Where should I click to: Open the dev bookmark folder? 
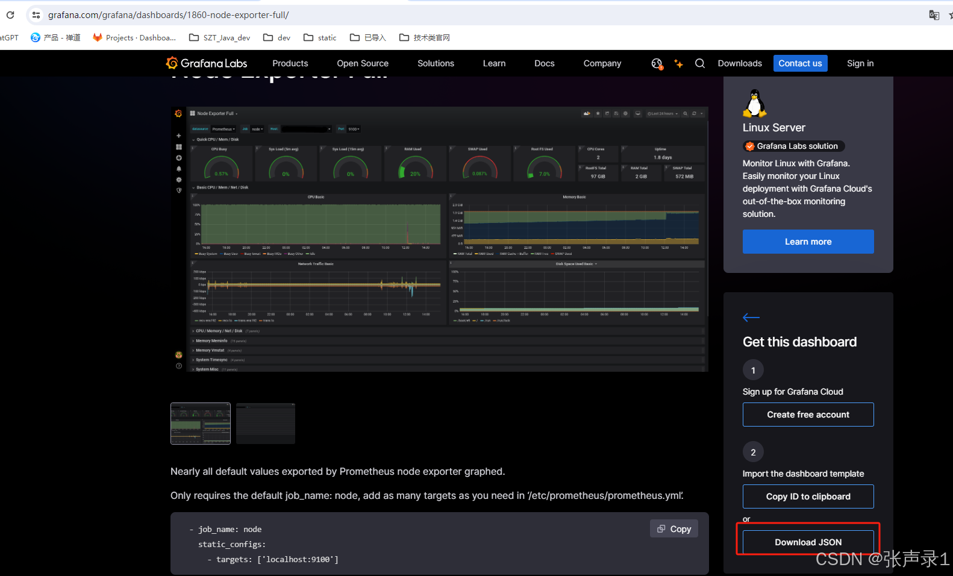[x=277, y=37]
